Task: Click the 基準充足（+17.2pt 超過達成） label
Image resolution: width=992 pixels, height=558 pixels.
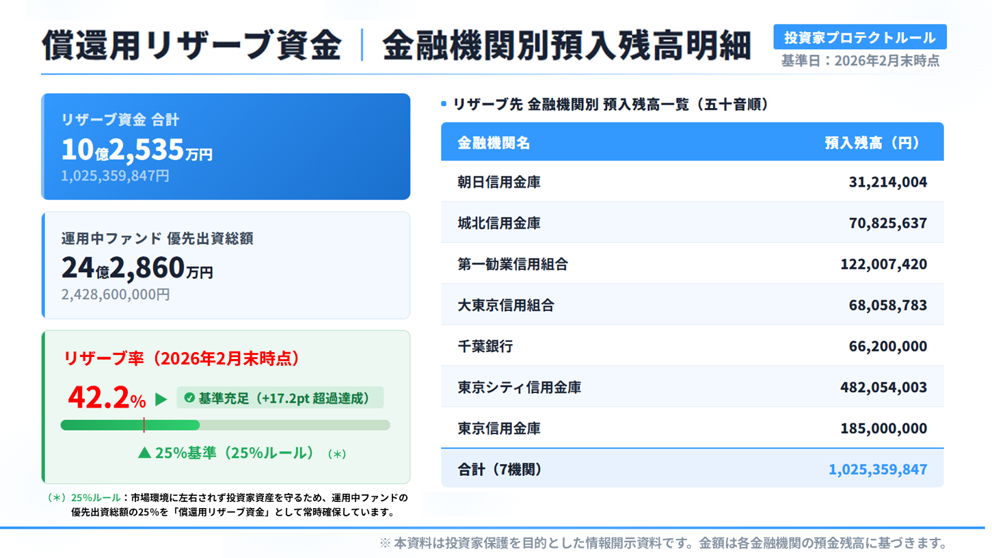Action: (x=284, y=398)
